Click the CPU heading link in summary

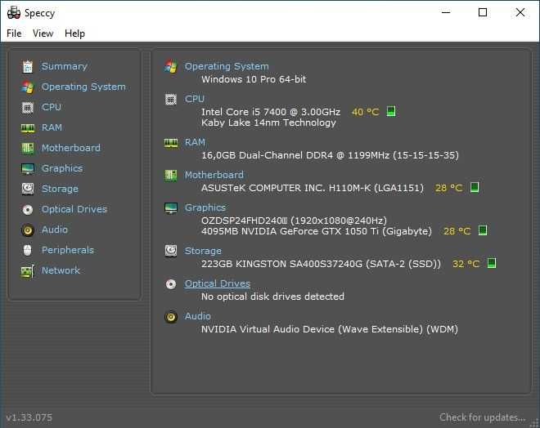coord(195,99)
